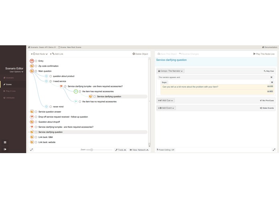Screen dimensions: 279x198
Task: Select the circle next to 'never mind'
Action: pyautogui.click(x=51, y=107)
